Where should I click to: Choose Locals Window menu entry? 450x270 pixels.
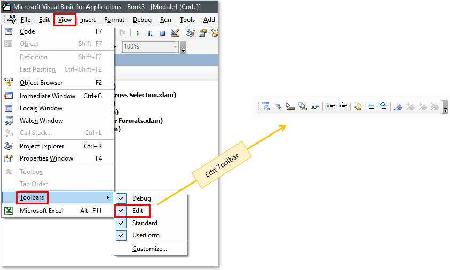coord(58,108)
